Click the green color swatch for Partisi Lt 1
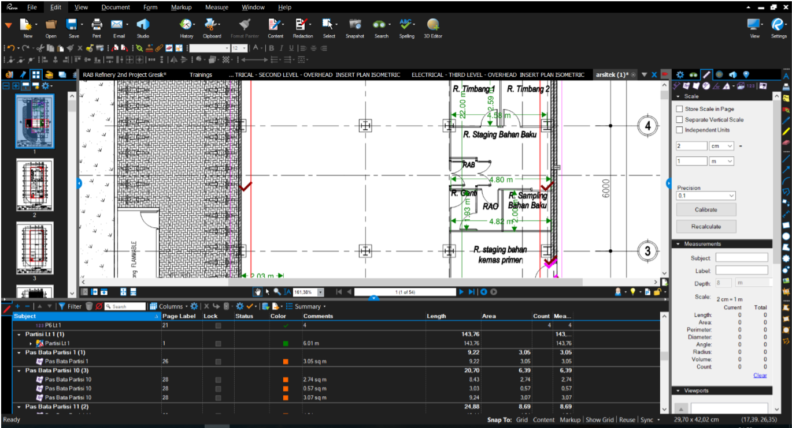 pos(286,344)
